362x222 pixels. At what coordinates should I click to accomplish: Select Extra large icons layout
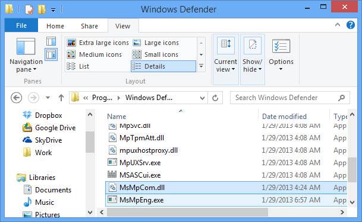coord(98,43)
